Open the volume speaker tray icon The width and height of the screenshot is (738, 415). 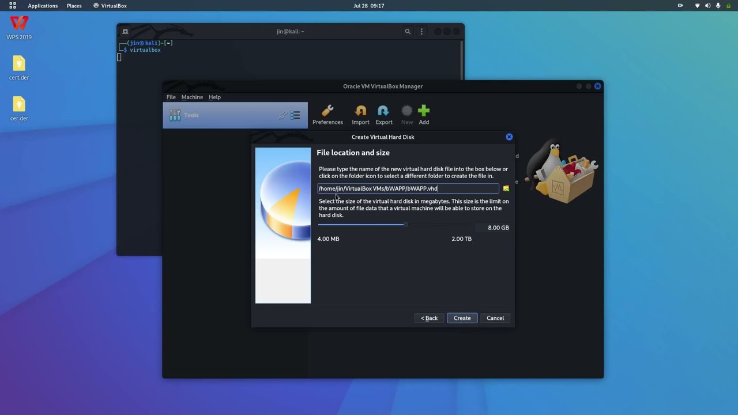[707, 6]
